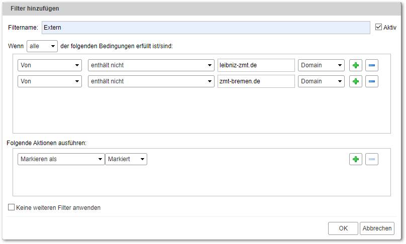Open first row's Von field dropdown

(x=50, y=65)
